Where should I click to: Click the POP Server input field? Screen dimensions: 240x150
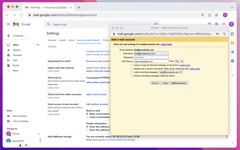(151, 61)
